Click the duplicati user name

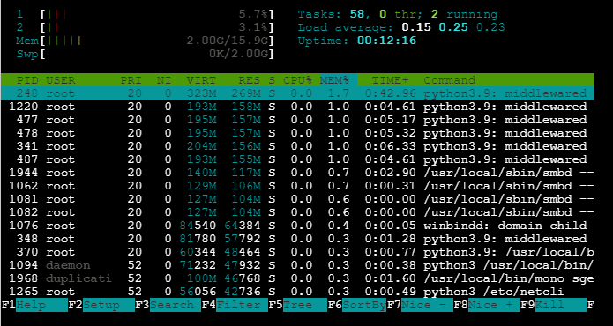(79, 278)
